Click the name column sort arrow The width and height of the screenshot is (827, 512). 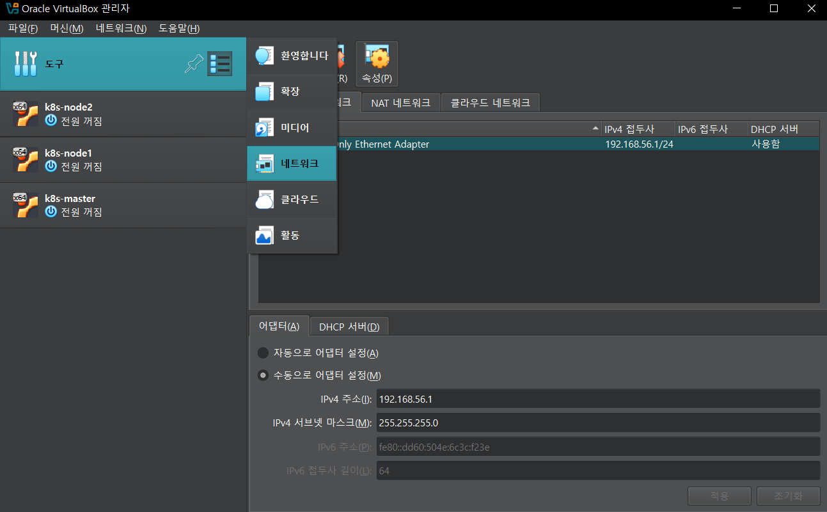[596, 129]
